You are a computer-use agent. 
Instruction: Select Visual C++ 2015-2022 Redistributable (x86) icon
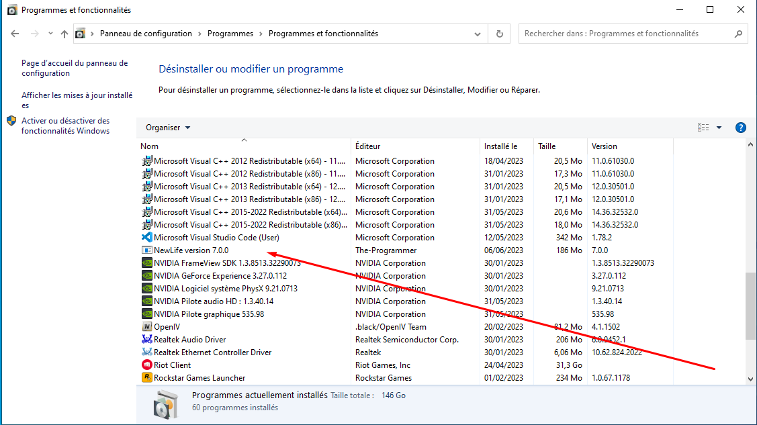(x=146, y=225)
